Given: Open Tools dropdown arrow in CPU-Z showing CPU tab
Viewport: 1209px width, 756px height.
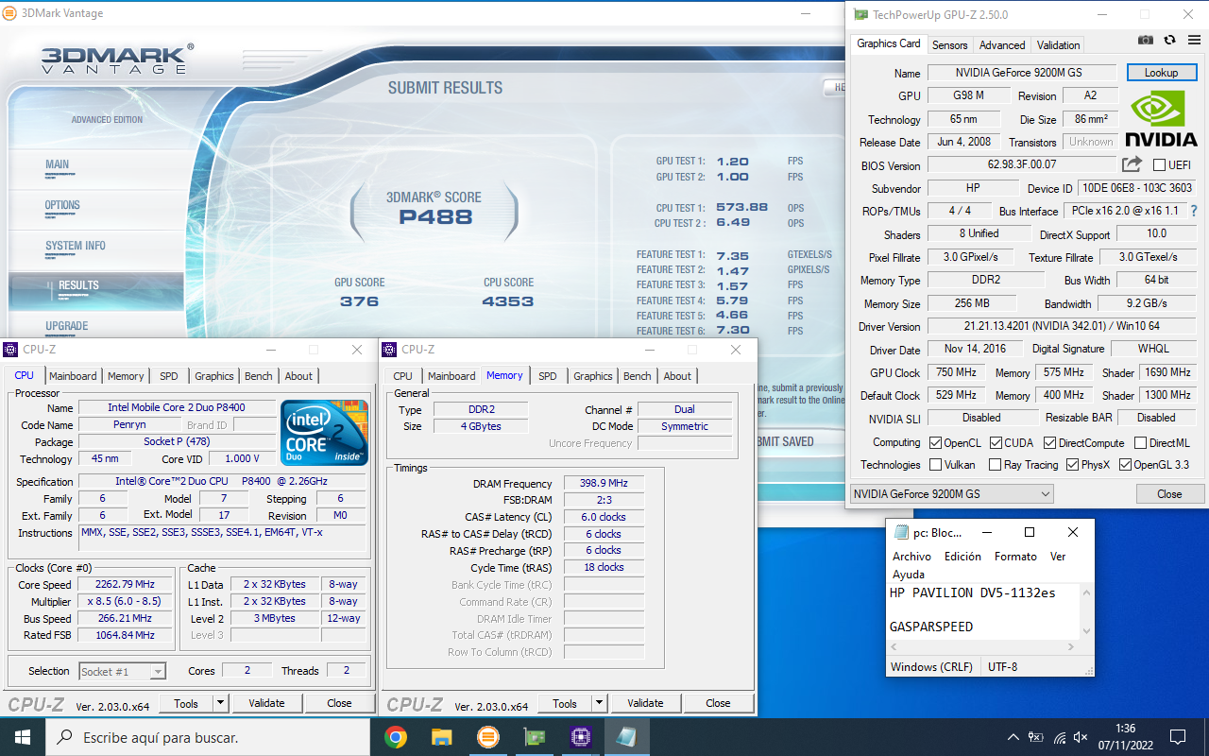Looking at the screenshot, I should pos(220,703).
